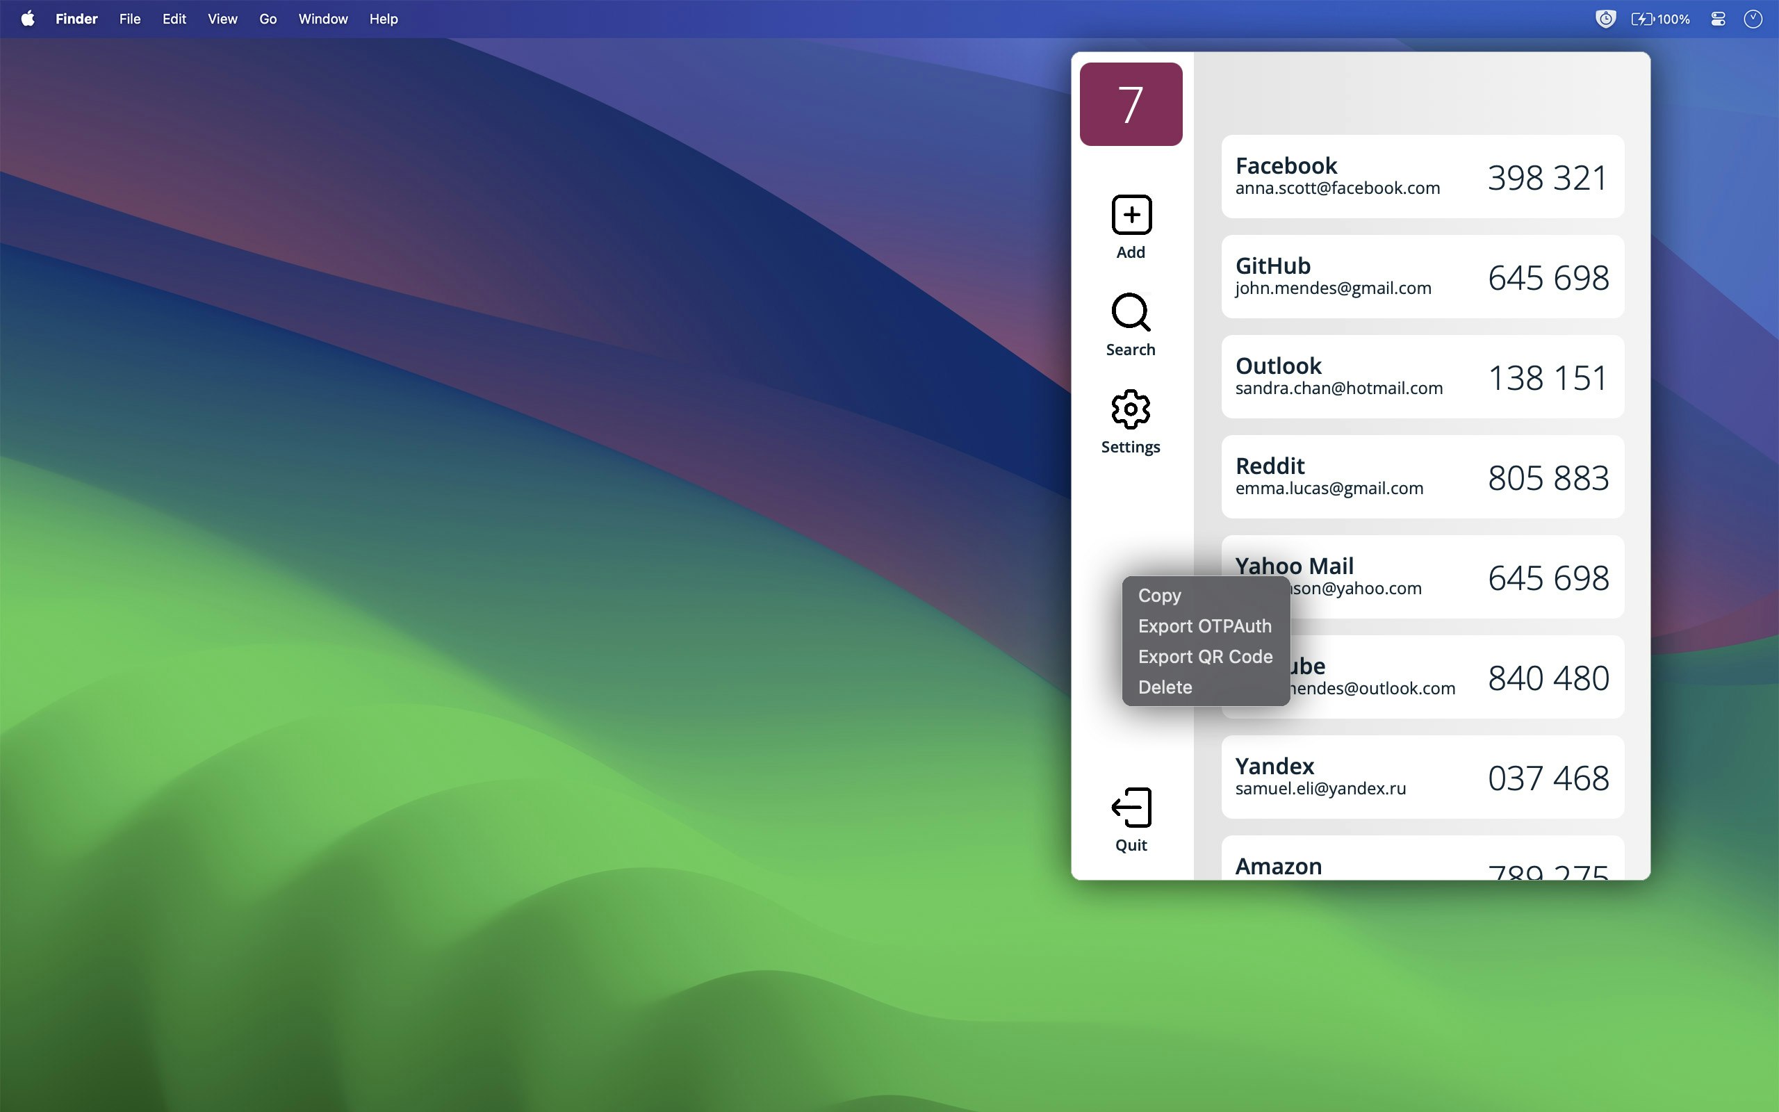Open the Go menu
1779x1112 pixels.
click(268, 19)
